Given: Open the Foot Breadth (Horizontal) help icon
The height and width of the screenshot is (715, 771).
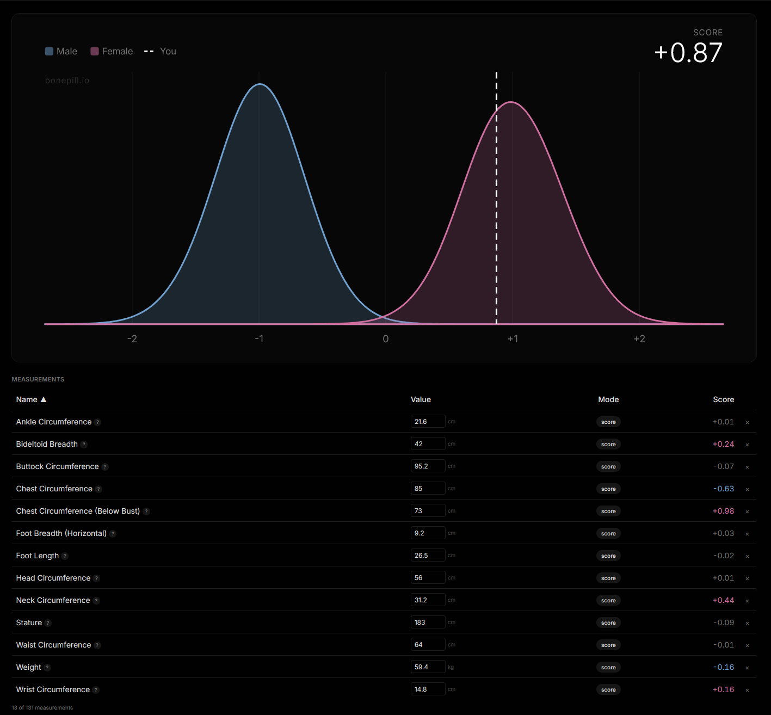Looking at the screenshot, I should click(x=113, y=534).
